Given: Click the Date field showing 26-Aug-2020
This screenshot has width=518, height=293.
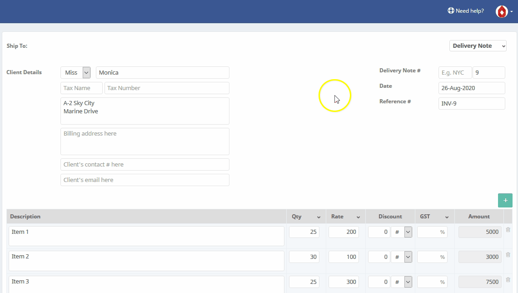Looking at the screenshot, I should [471, 88].
